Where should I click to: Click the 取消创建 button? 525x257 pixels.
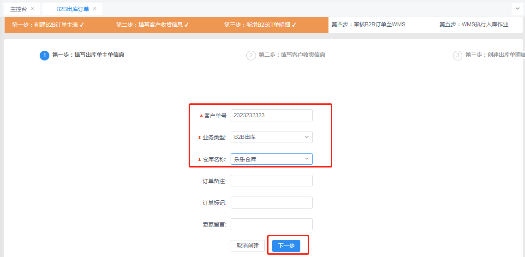click(248, 245)
